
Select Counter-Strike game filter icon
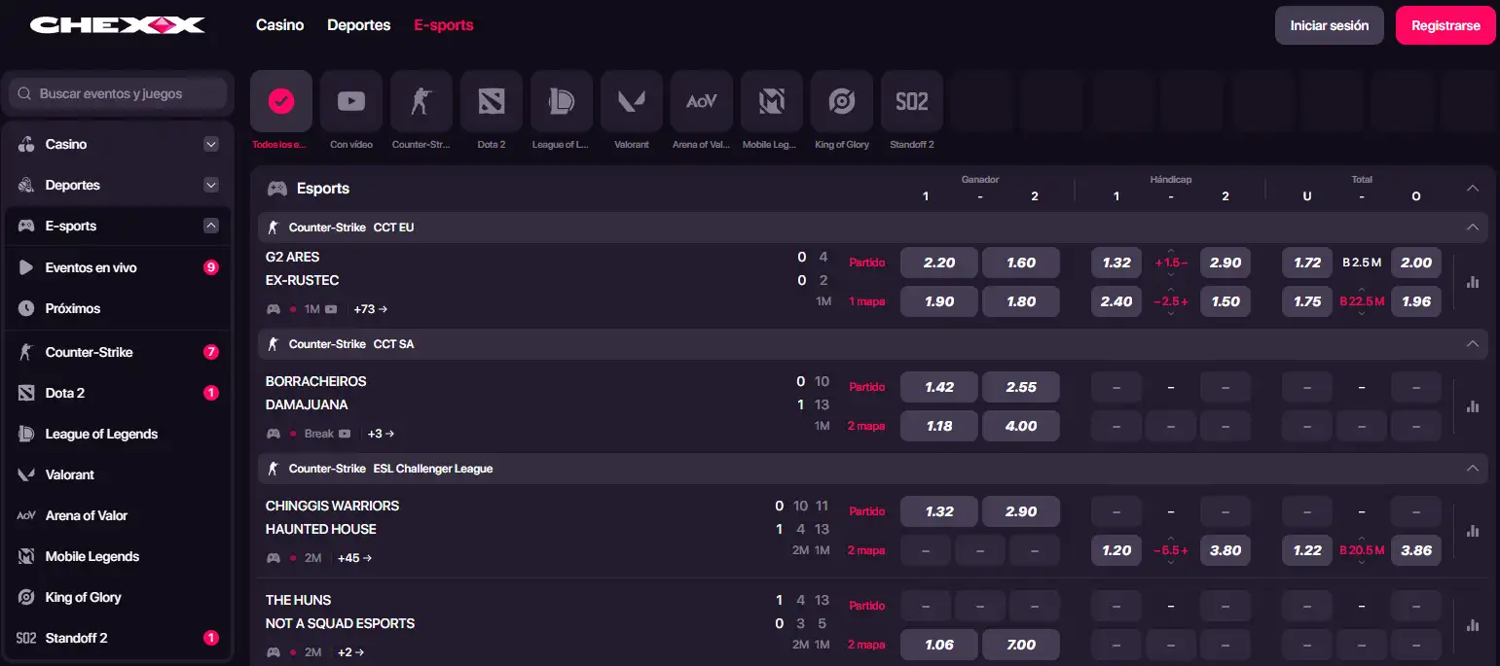[421, 101]
